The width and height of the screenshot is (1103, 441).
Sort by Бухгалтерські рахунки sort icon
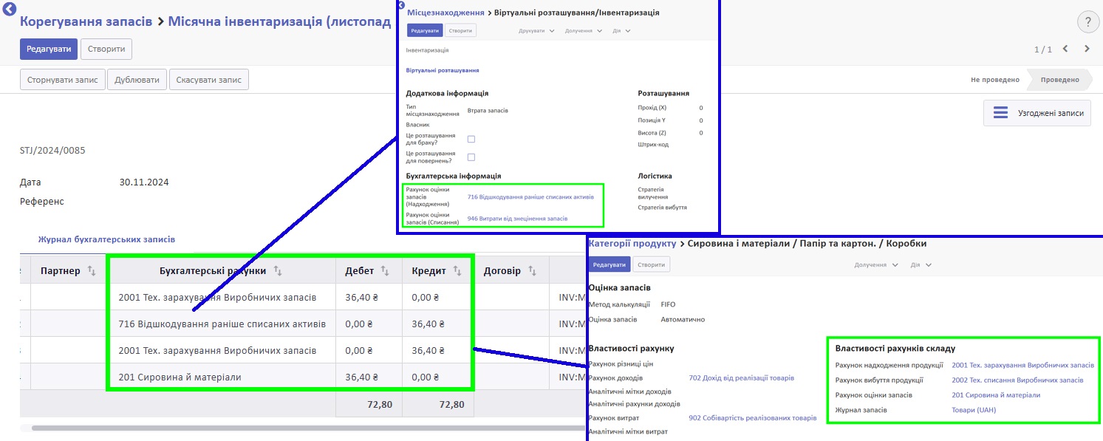pyautogui.click(x=278, y=271)
